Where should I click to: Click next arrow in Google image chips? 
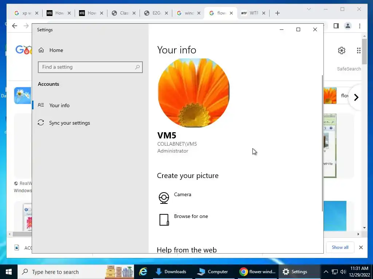click(356, 97)
